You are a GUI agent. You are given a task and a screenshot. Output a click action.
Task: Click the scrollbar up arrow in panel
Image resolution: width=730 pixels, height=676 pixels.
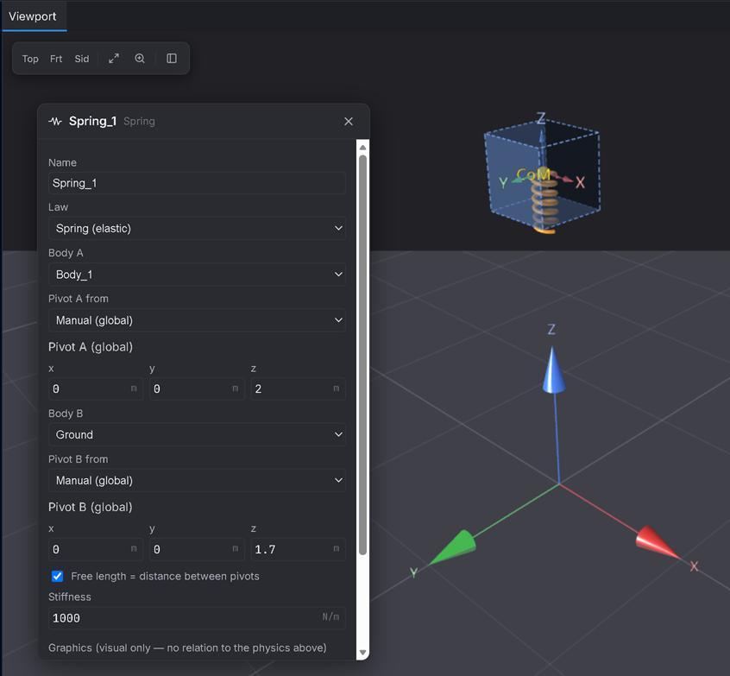point(362,148)
